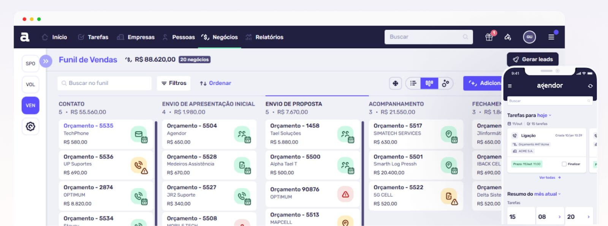
Task: Click sync refresh icon in mobile app
Action: tap(590, 86)
